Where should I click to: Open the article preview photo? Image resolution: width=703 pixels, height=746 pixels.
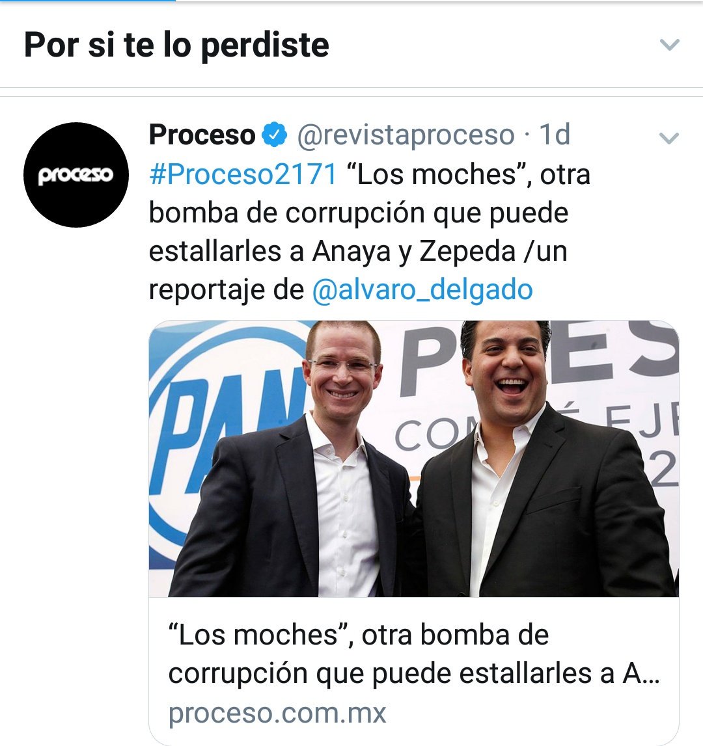coord(413,459)
